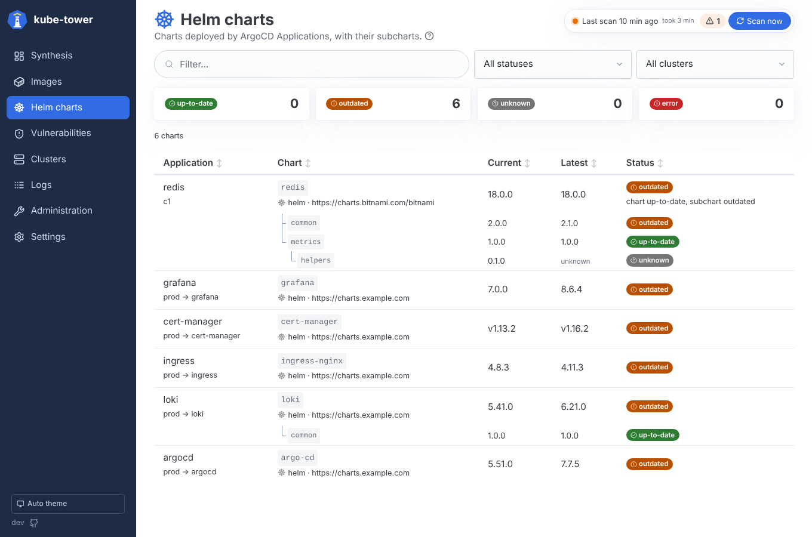This screenshot has height=537, width=812.
Task: Open Administration in the sidebar
Action: tap(68, 211)
